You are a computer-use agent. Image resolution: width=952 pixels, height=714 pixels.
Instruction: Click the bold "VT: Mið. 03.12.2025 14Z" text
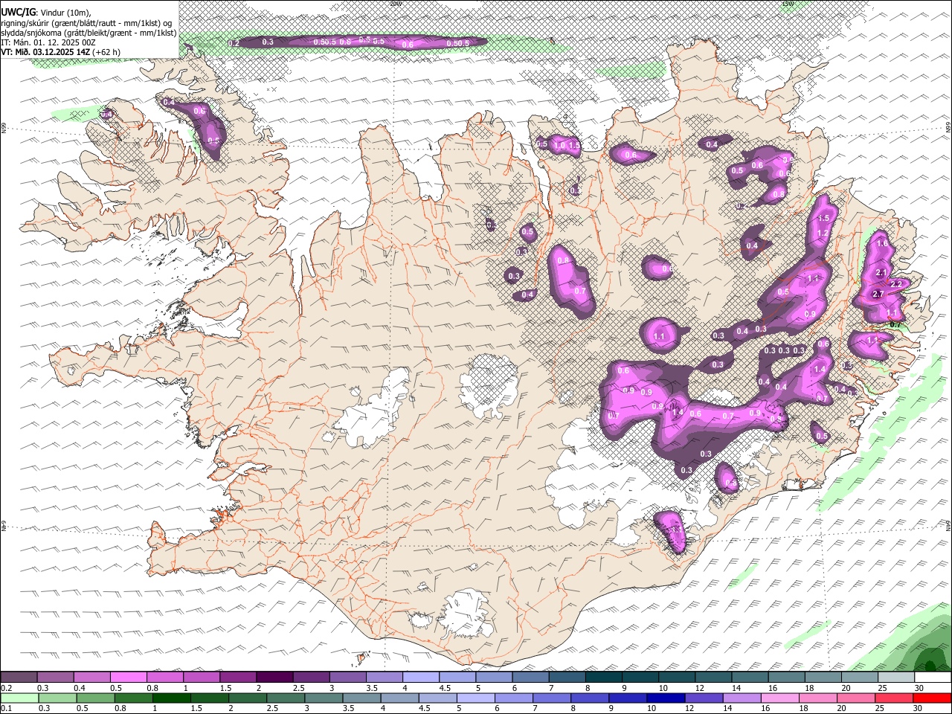point(45,52)
